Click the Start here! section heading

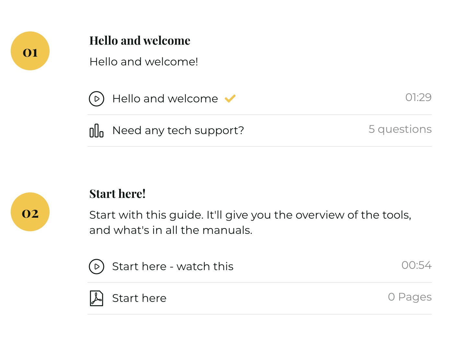[117, 194]
